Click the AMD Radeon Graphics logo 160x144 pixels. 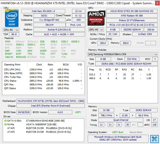pos(96,18)
